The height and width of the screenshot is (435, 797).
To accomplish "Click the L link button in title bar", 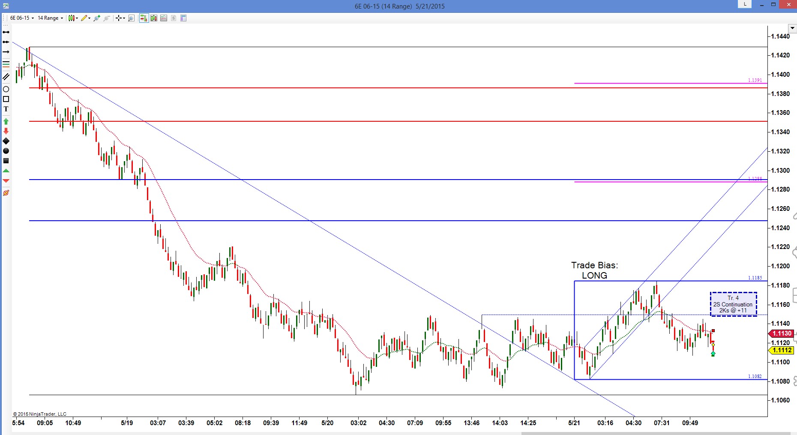I will point(745,4).
